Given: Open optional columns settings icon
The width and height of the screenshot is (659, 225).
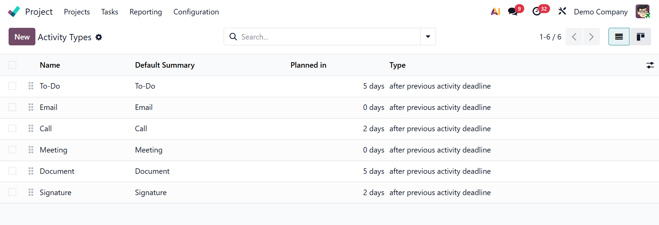Looking at the screenshot, I should pos(650,65).
